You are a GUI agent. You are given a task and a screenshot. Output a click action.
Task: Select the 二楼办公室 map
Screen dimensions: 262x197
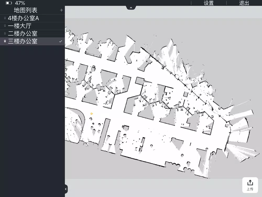[32, 34]
